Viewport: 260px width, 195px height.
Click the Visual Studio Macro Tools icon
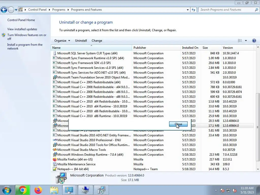tap(55, 150)
